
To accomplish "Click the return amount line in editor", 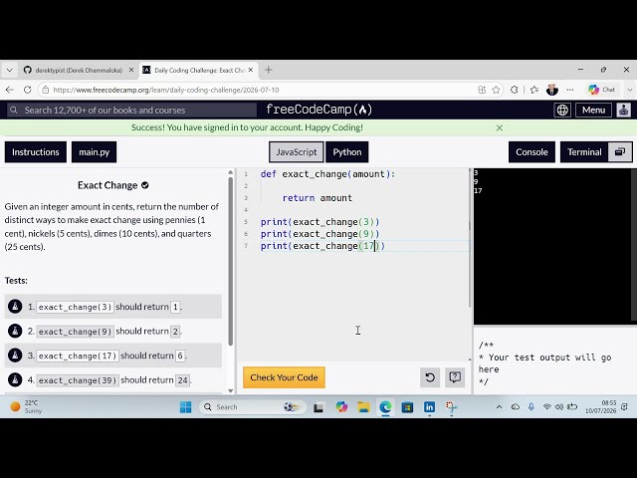I will click(x=317, y=198).
